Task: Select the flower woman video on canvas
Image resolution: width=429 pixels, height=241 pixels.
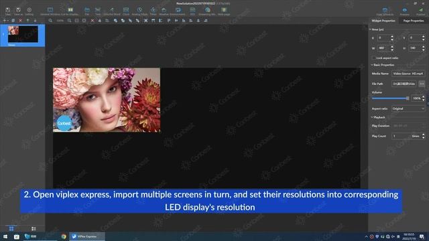Action: point(107,100)
